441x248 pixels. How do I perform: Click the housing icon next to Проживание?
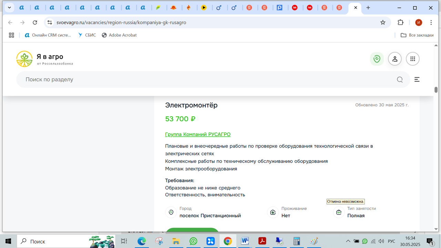coord(273,212)
